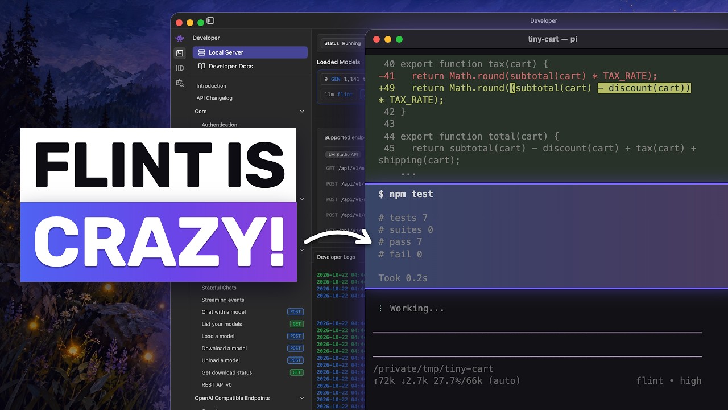Click the flint • high model indicator
The image size is (728, 410).
pyautogui.click(x=669, y=381)
